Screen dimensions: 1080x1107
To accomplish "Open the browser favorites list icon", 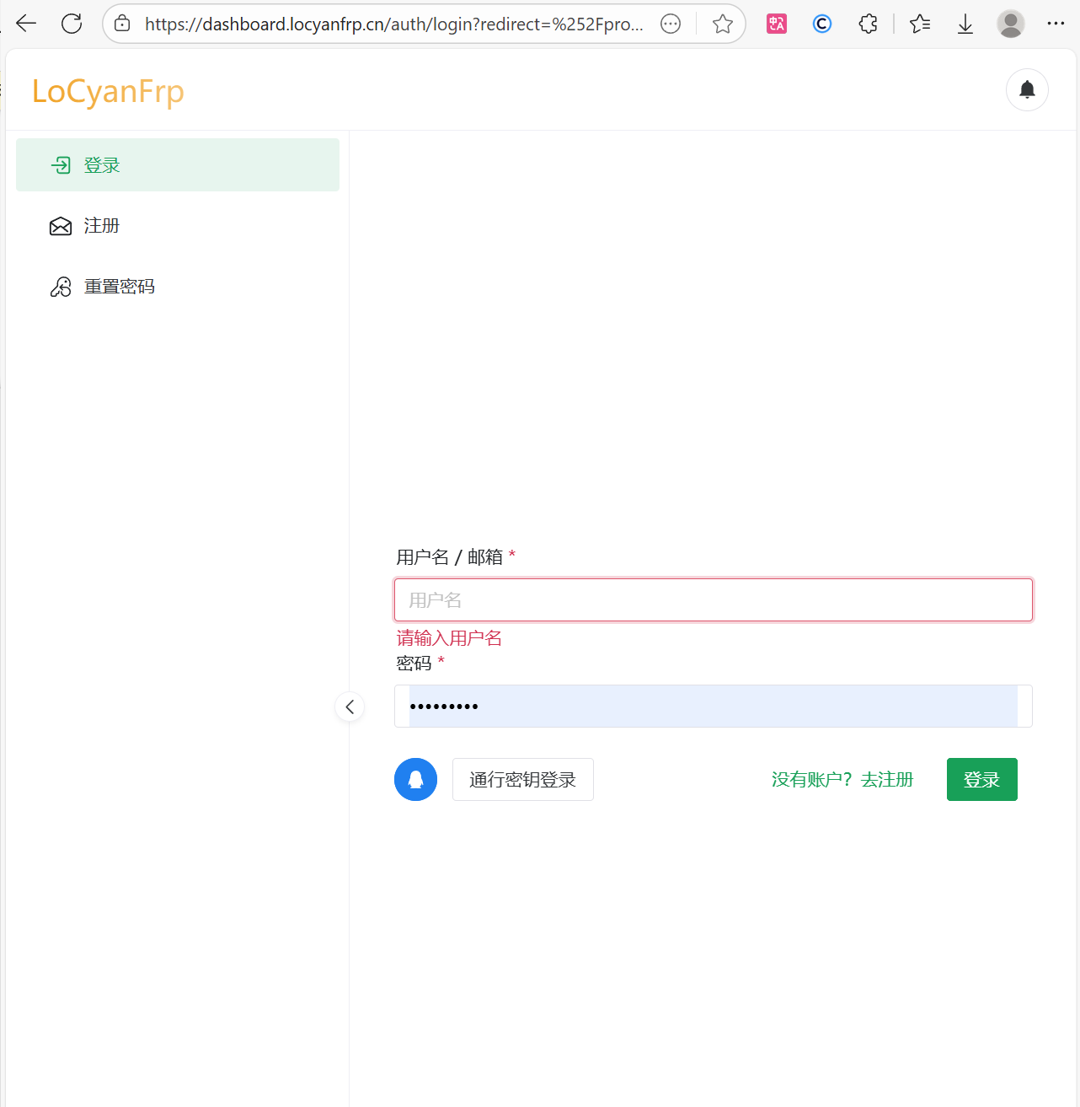I will pyautogui.click(x=920, y=24).
